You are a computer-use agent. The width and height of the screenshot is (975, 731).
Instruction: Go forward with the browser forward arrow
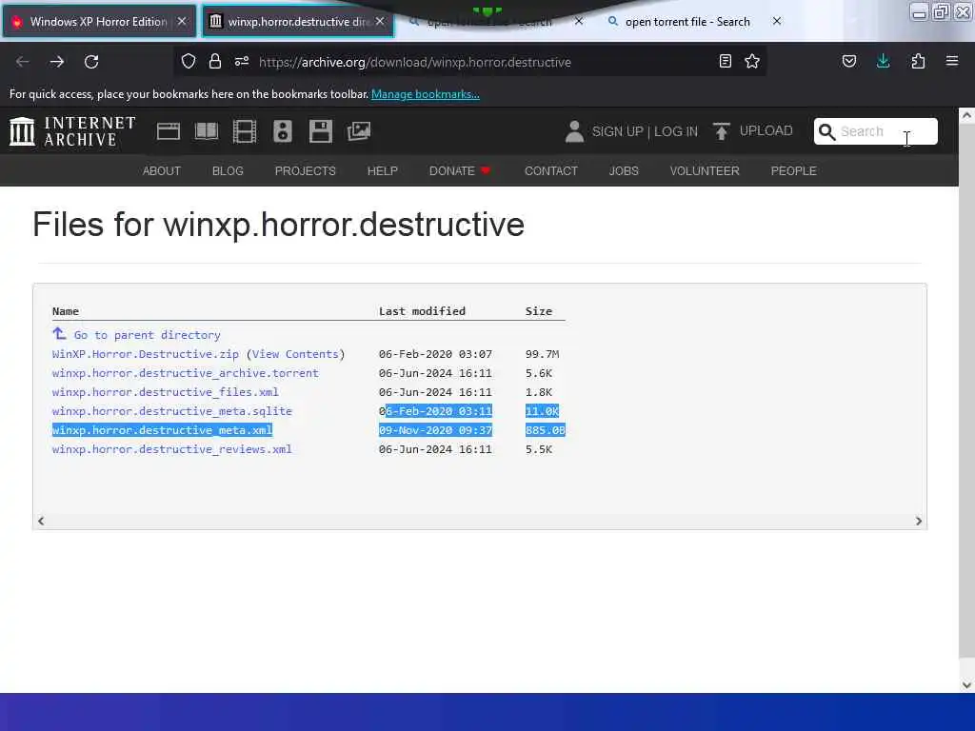coord(56,62)
